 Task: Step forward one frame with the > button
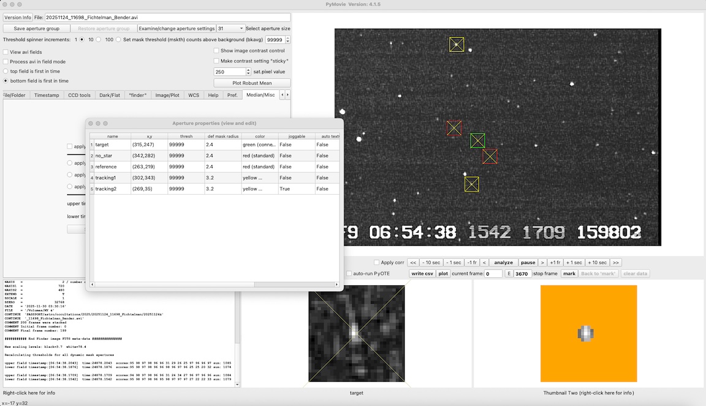tap(542, 262)
